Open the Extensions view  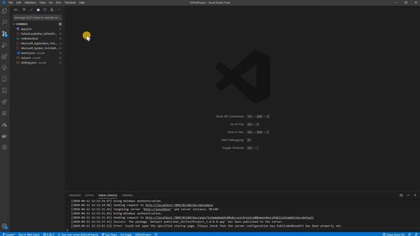point(5,56)
